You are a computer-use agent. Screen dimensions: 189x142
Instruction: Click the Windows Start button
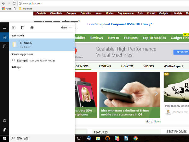[4, 138]
